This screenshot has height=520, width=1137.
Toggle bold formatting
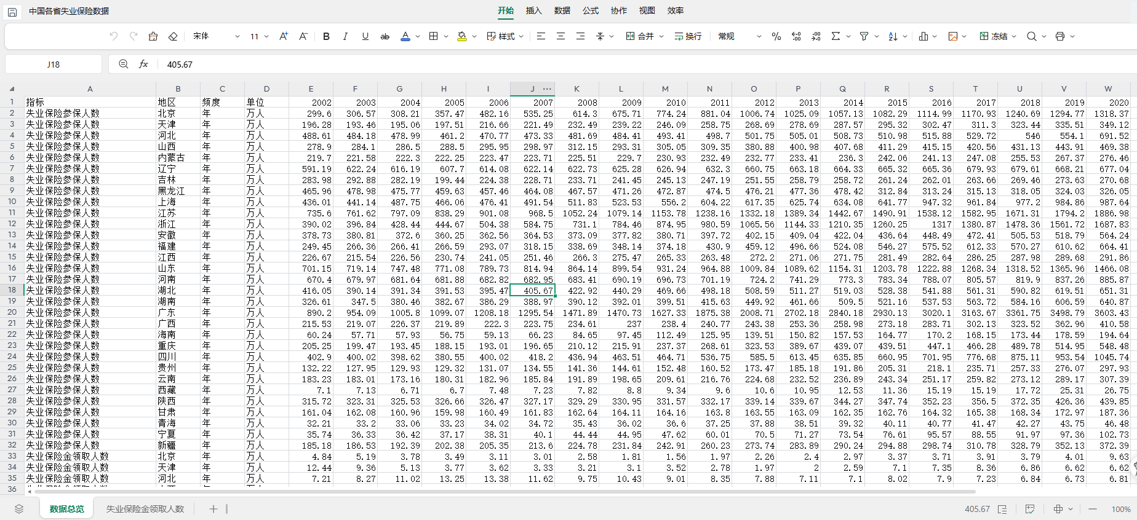click(x=326, y=36)
